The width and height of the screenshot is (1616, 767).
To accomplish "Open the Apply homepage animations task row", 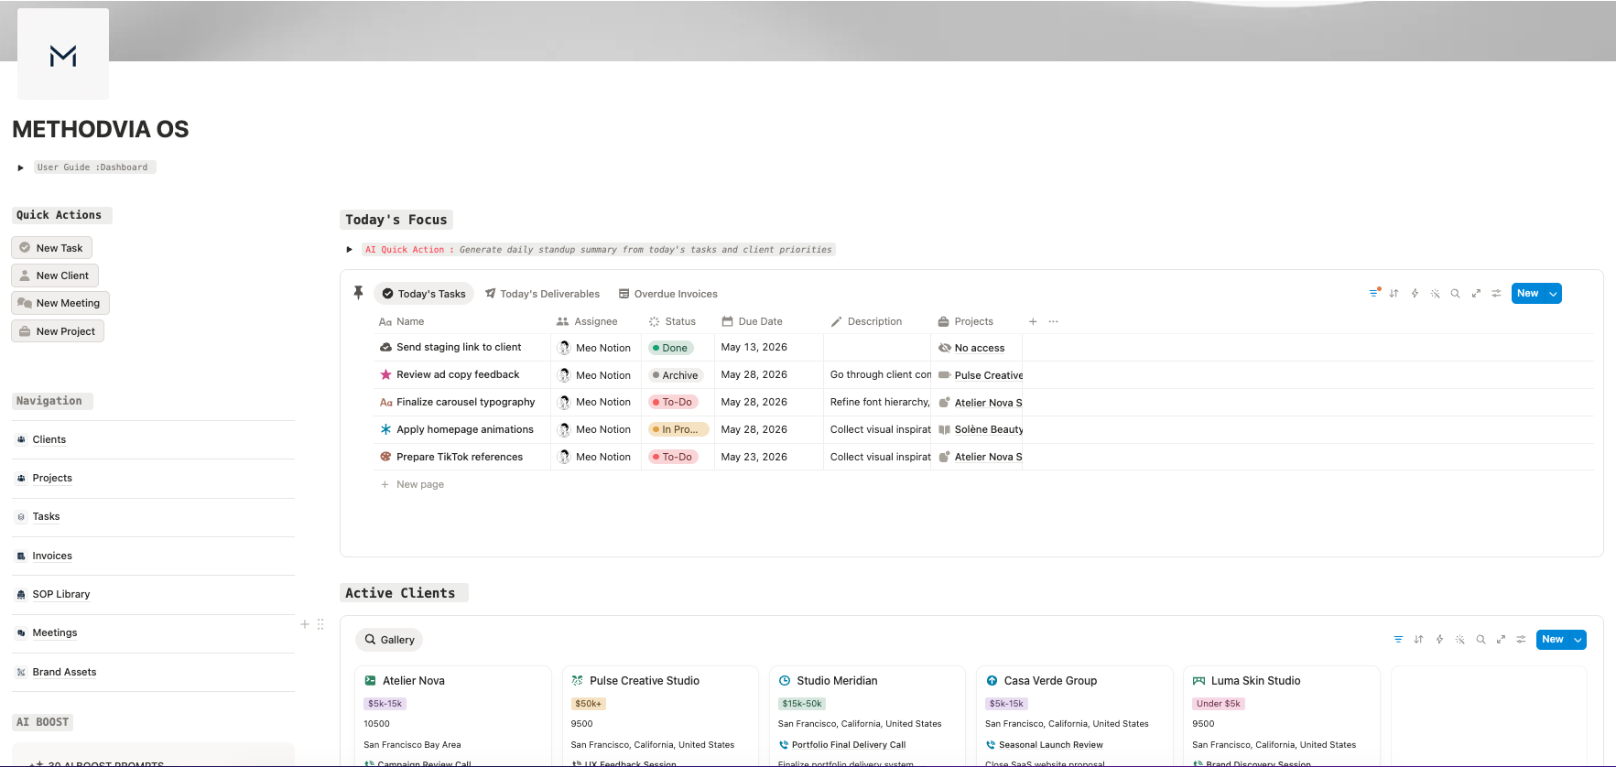I will [x=465, y=429].
